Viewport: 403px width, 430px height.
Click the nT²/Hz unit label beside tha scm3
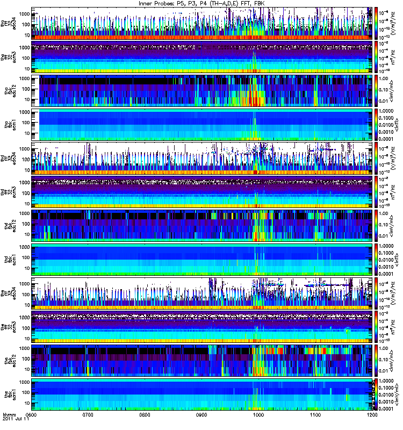point(393,58)
